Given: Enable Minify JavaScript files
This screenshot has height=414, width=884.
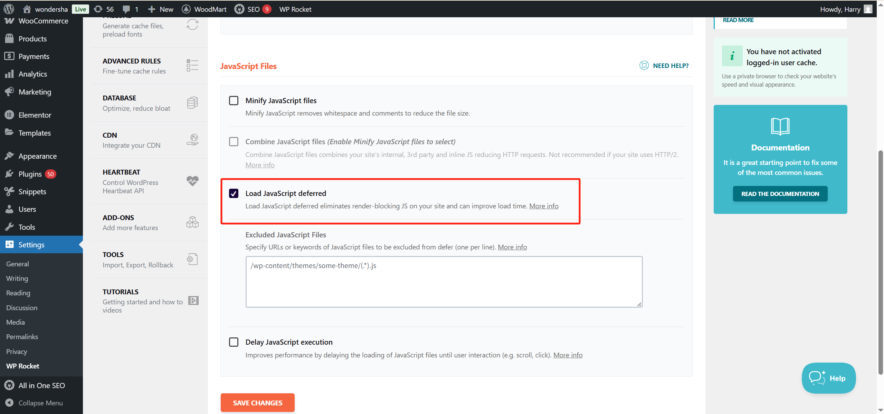Looking at the screenshot, I should pyautogui.click(x=234, y=100).
